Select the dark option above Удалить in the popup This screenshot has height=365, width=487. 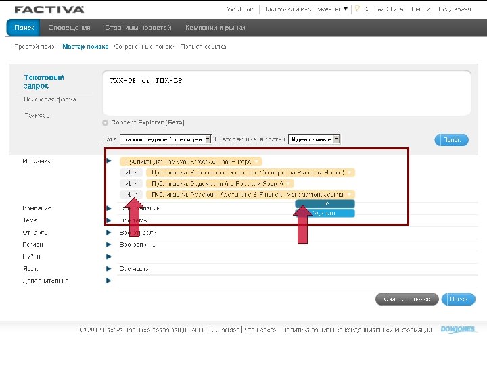[325, 203]
